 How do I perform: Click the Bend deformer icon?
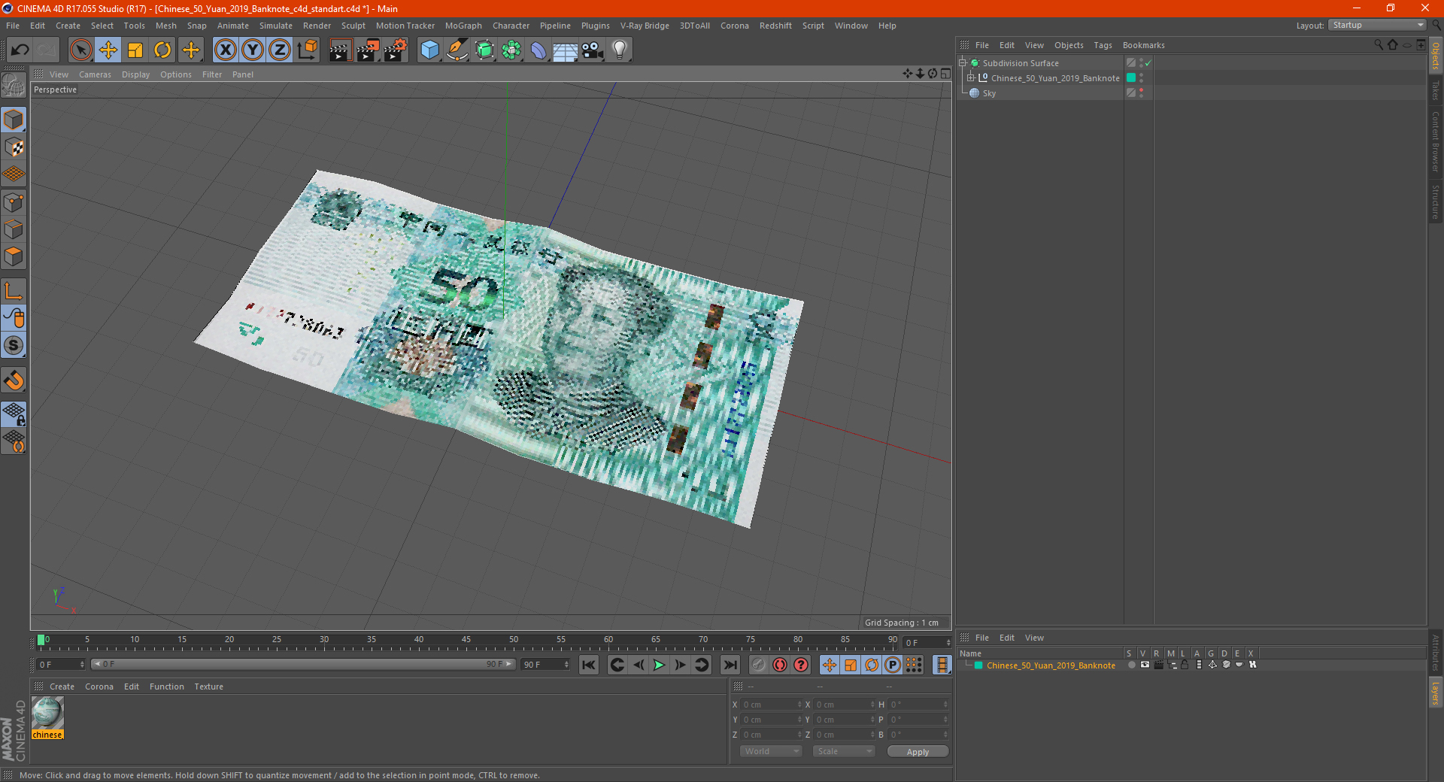[538, 50]
